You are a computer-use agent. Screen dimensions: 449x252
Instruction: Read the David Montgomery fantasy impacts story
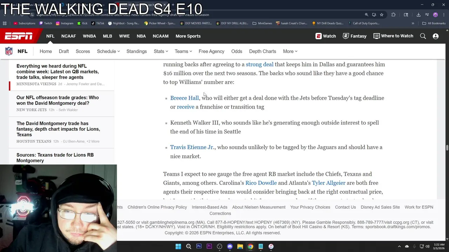pos(58,129)
